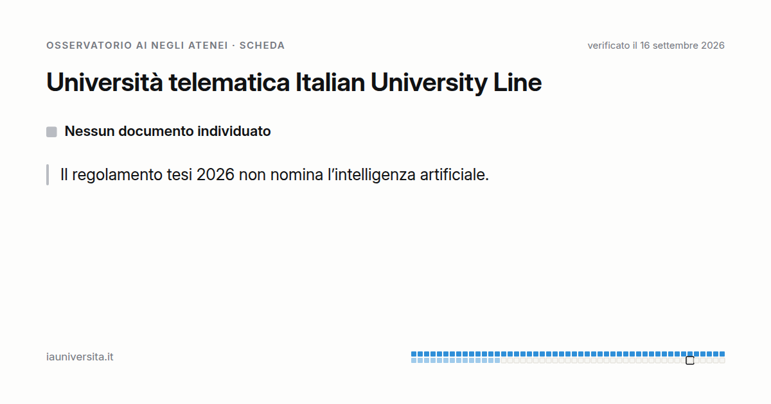This screenshot has width=771, height=404.
Task: Click the empty cell just right of highlighted cell
Action: [696, 360]
